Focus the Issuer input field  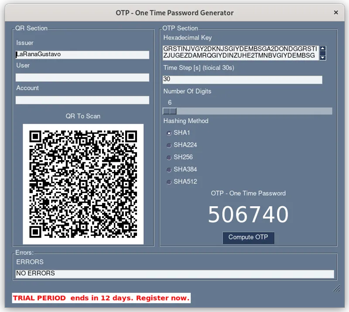coord(82,55)
